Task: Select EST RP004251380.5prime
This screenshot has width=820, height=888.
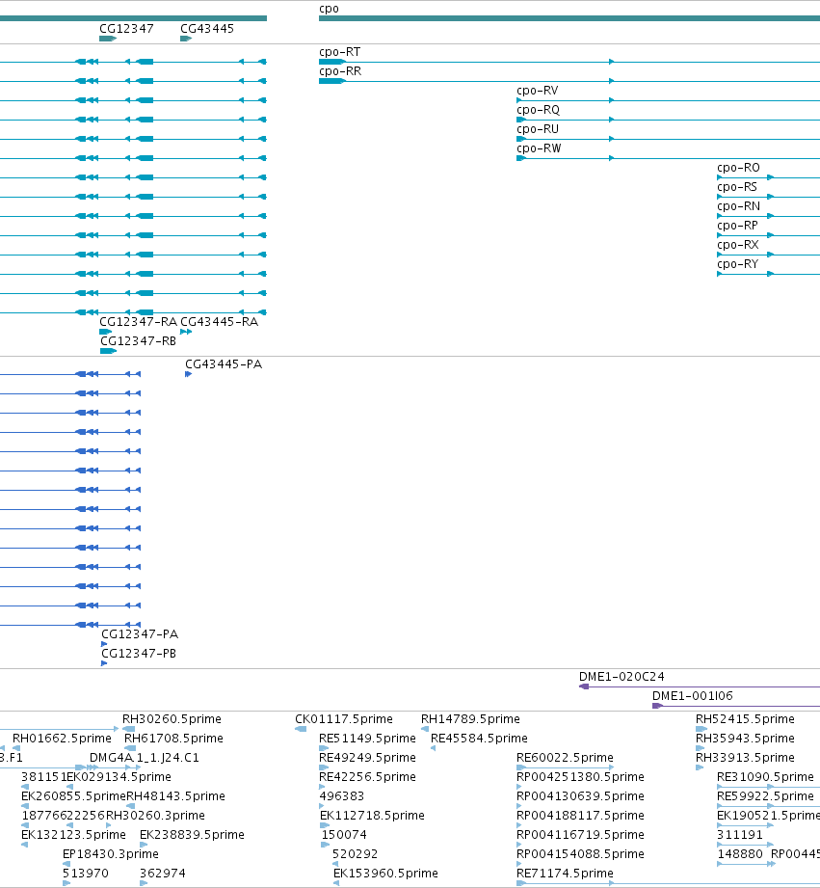Action: 580,777
